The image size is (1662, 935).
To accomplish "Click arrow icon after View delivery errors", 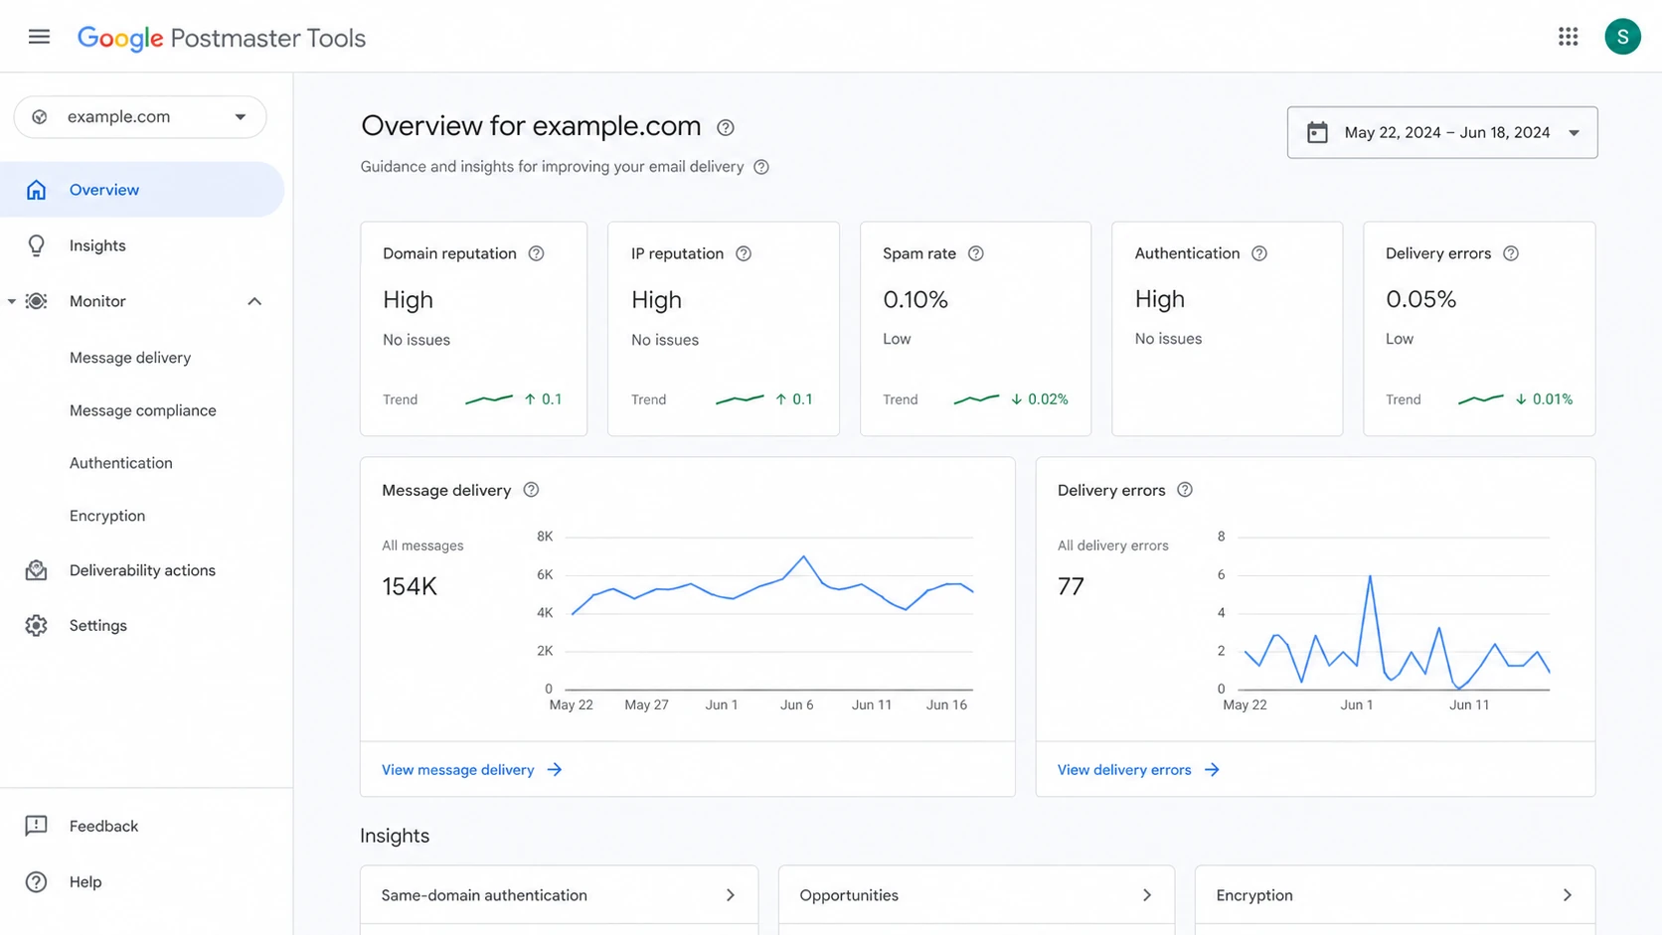I will pyautogui.click(x=1212, y=770).
